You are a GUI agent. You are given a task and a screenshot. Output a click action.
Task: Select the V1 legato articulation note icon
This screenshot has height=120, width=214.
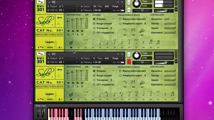[x=71, y=95]
